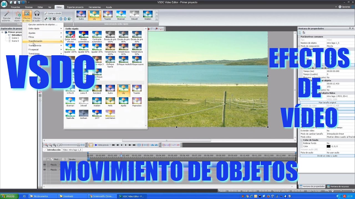355x199 pixels.
Task: Select the scissors cut tool in ribbon
Action: 46,19
